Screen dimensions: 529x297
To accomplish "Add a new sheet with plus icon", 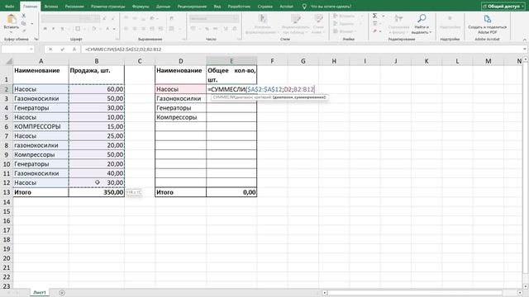I will click(x=62, y=293).
